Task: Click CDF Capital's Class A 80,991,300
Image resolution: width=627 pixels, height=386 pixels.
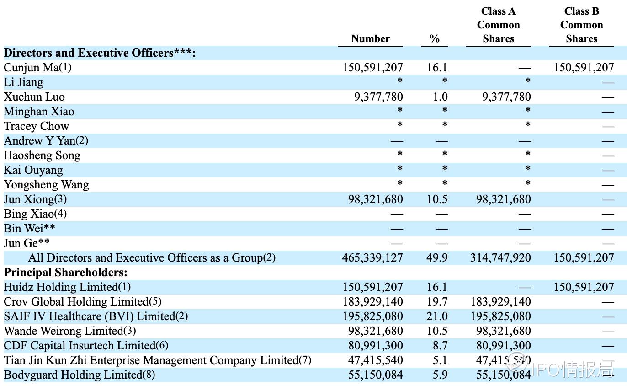Action: coord(504,346)
